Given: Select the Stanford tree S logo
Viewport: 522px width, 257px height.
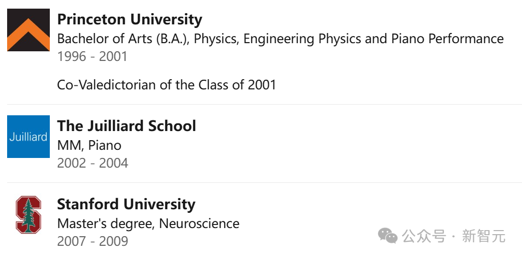Looking at the screenshot, I should coord(28,215).
